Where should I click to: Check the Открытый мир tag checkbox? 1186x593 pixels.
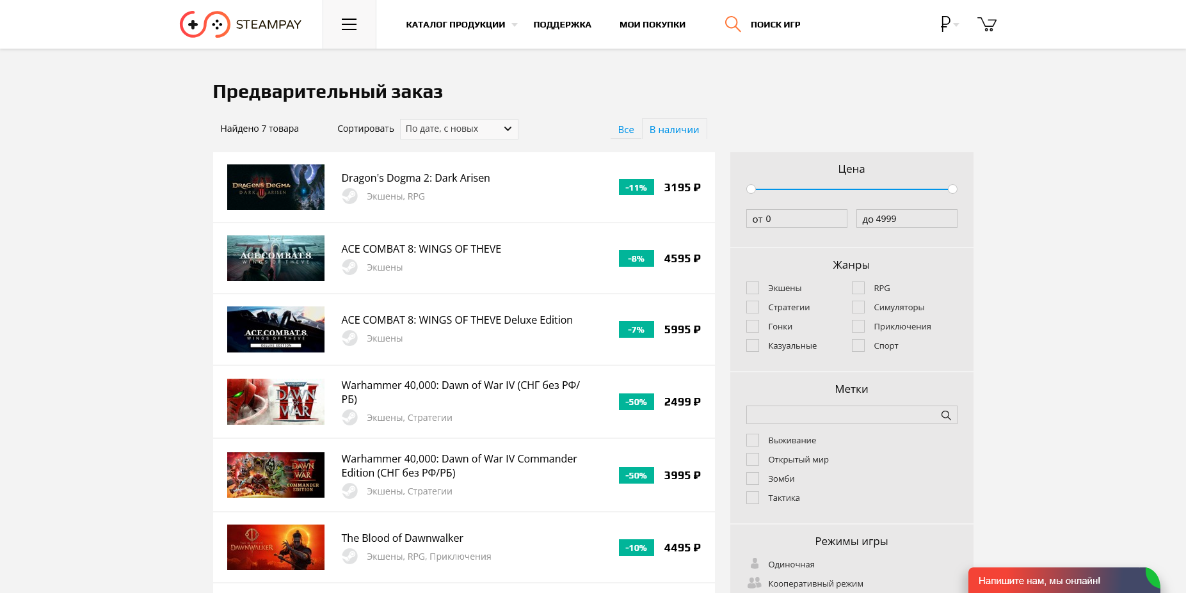753,459
